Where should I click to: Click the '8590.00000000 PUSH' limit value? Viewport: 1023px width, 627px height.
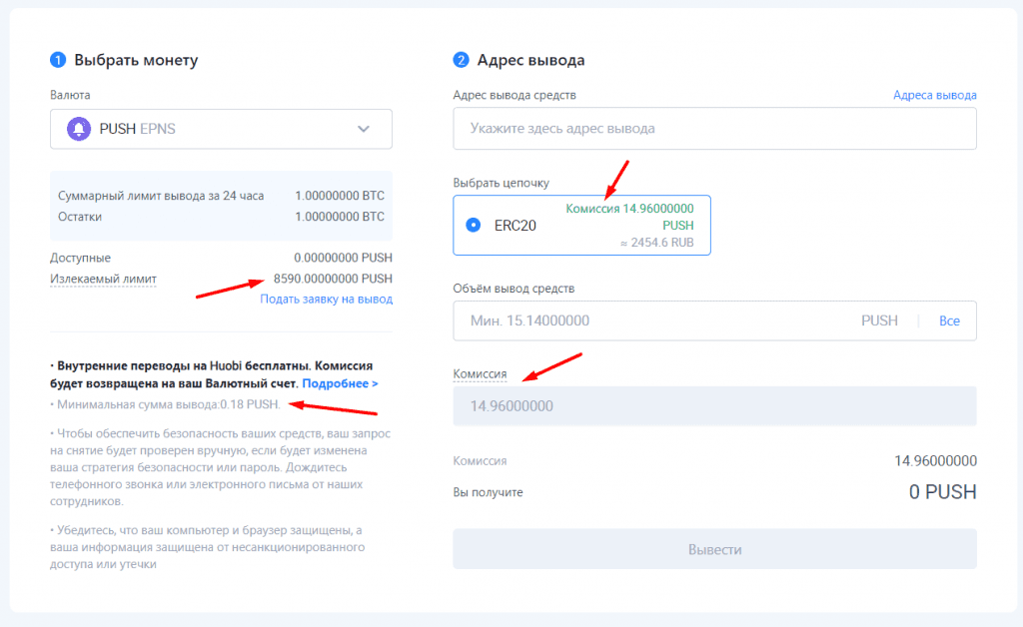coord(333,279)
